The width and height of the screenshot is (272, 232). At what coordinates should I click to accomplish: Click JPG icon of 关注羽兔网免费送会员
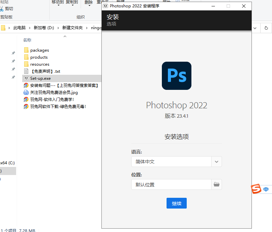[x=26, y=93]
